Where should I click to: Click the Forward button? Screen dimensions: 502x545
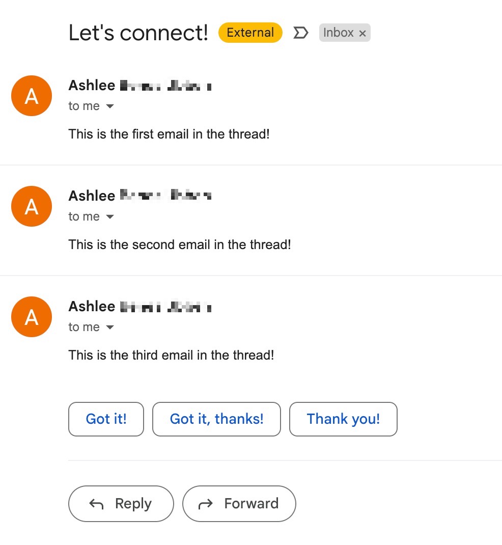(x=239, y=504)
